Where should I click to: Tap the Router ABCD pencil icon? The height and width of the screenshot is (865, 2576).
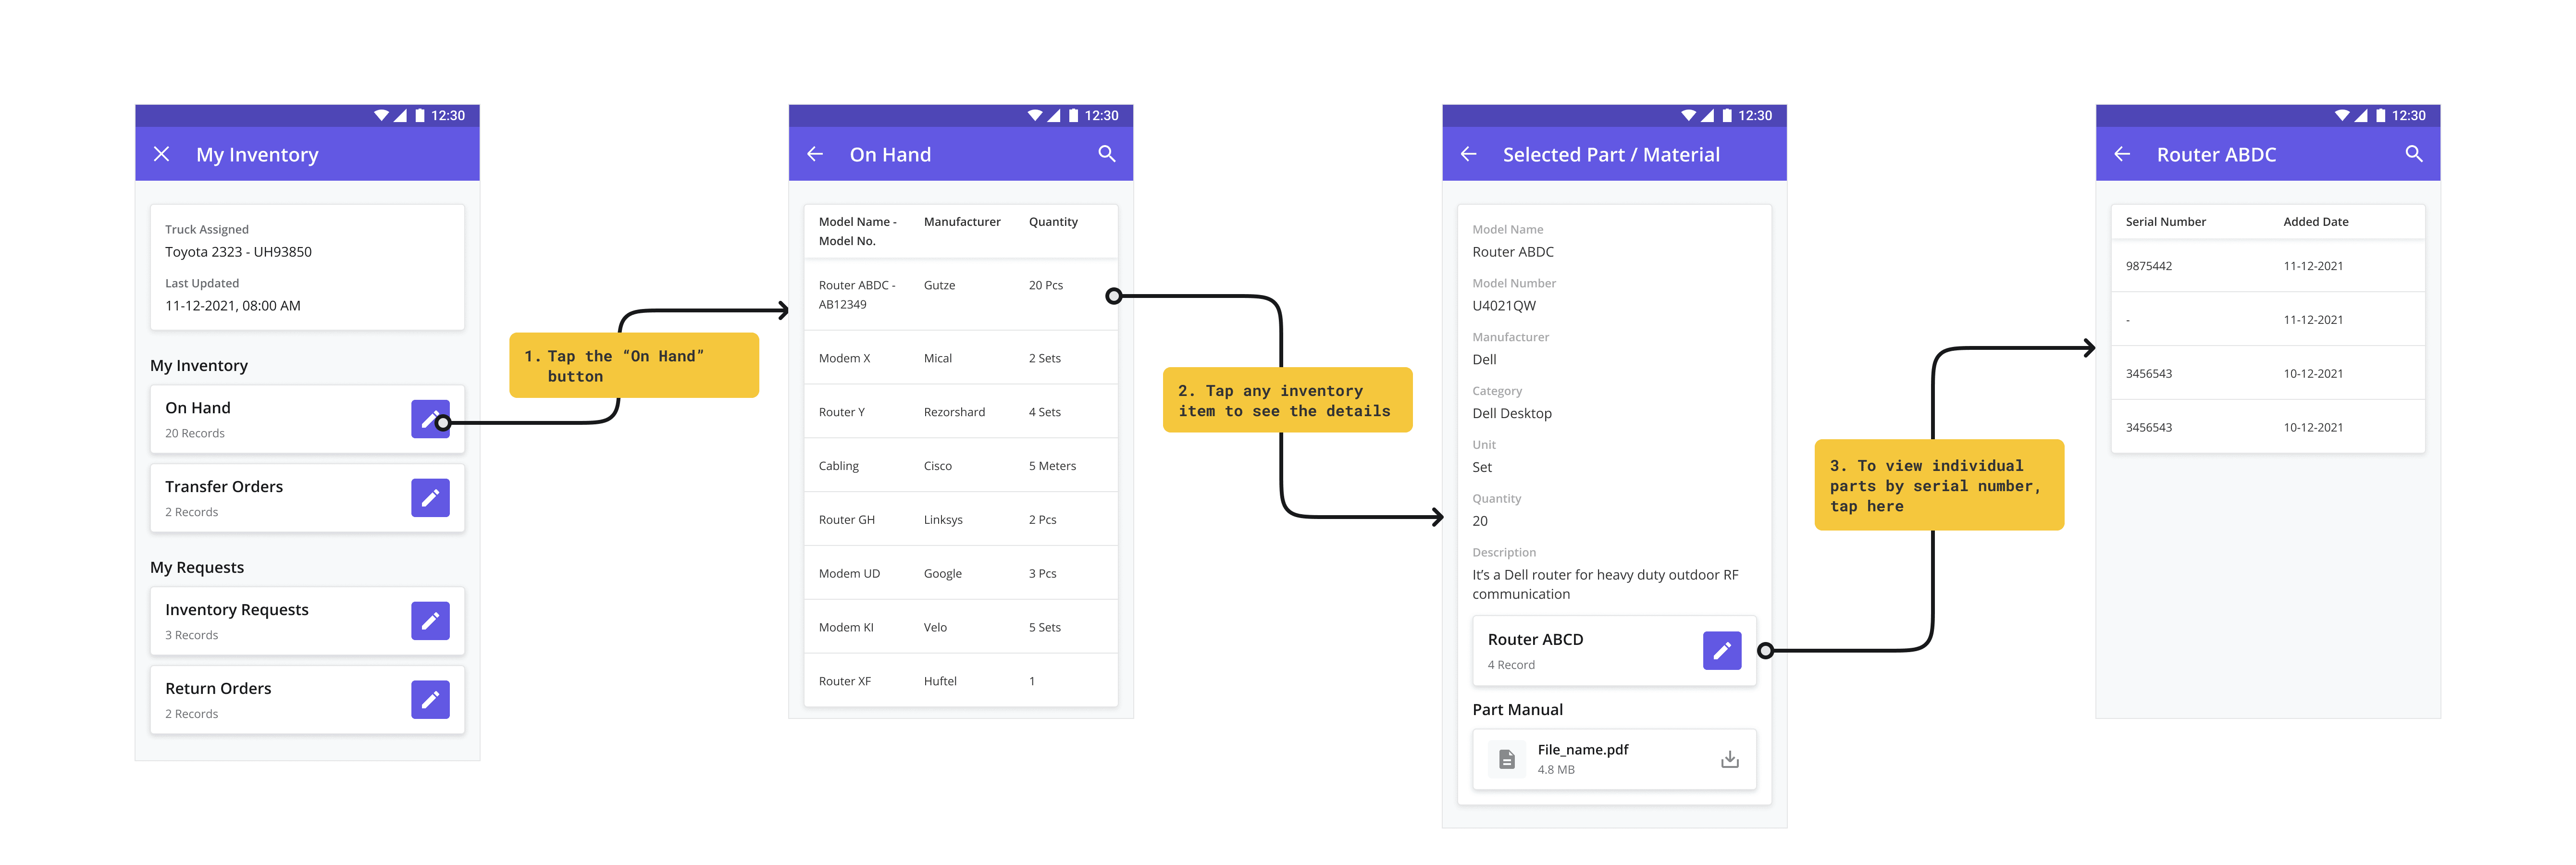coord(1721,651)
